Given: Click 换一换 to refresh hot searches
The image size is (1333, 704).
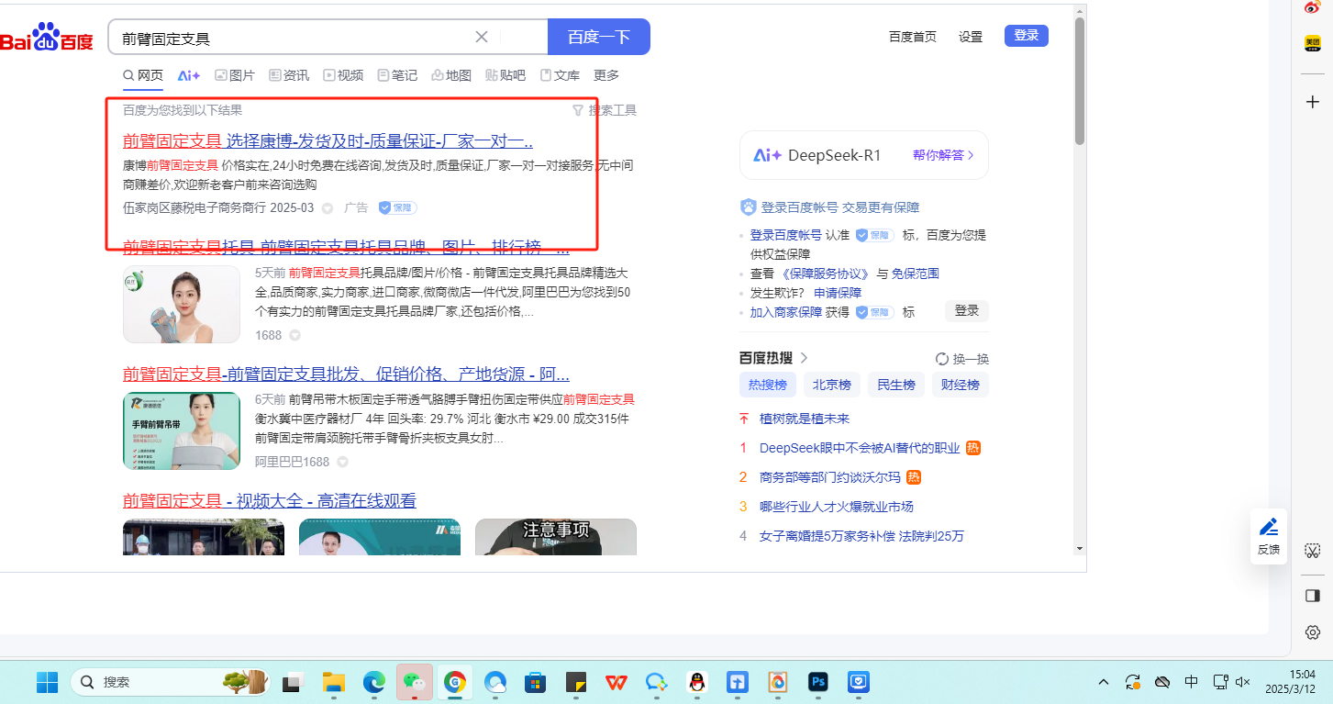Looking at the screenshot, I should (961, 359).
